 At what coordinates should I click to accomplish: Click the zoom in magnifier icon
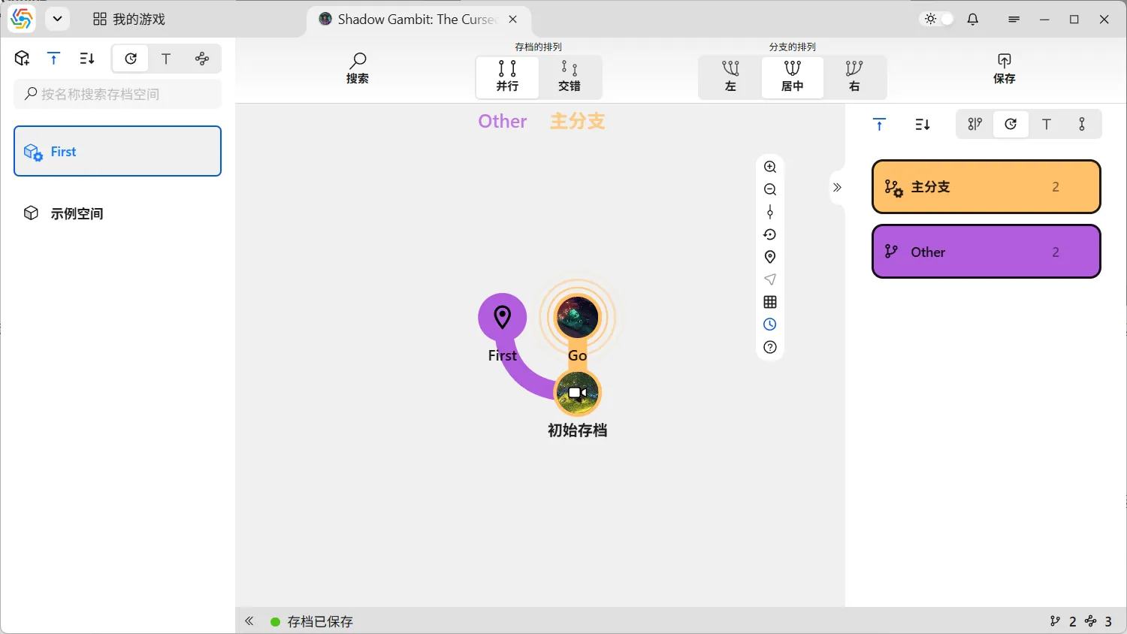pyautogui.click(x=770, y=167)
